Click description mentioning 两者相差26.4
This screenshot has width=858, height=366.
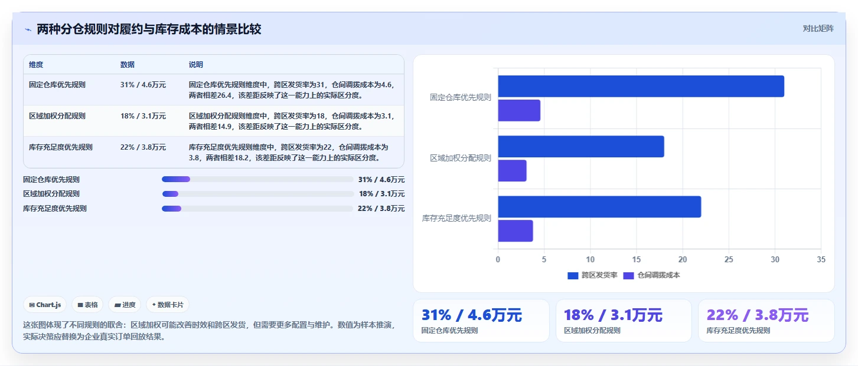tap(292, 90)
